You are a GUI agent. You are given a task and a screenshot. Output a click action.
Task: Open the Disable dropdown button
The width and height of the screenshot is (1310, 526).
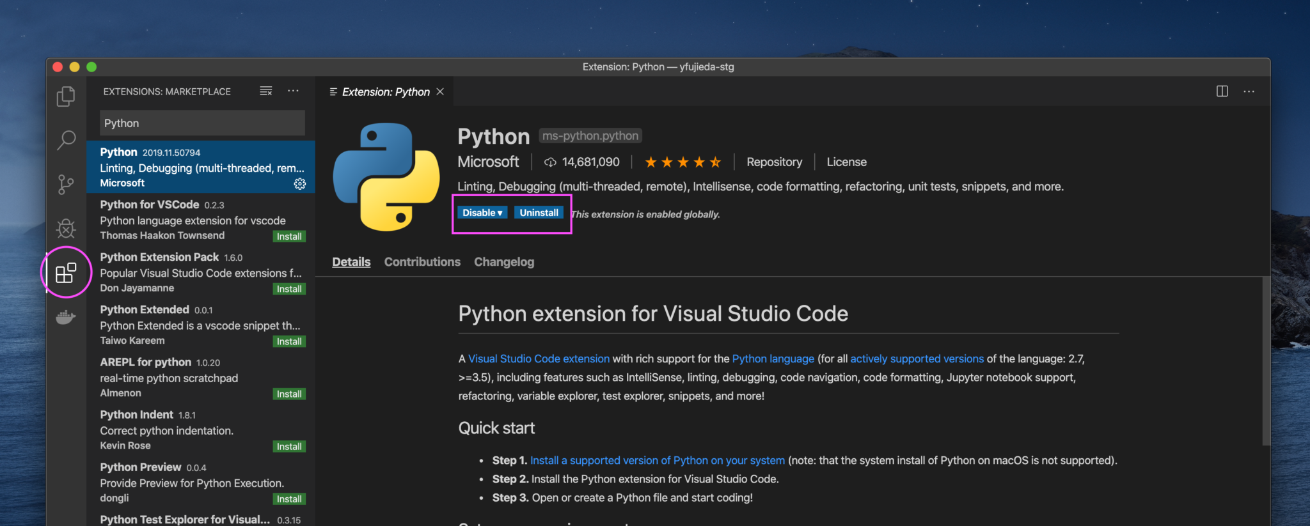click(483, 213)
